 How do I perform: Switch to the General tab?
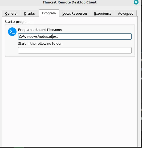pos(11,13)
